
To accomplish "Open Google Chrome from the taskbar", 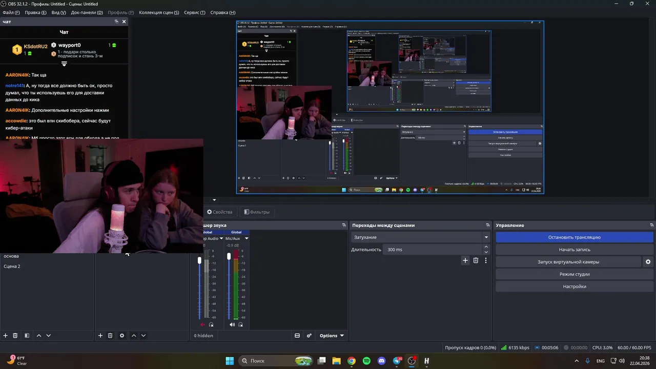I will click(352, 361).
